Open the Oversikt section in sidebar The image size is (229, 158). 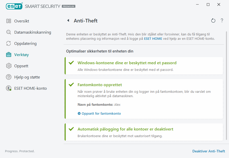[21, 21]
